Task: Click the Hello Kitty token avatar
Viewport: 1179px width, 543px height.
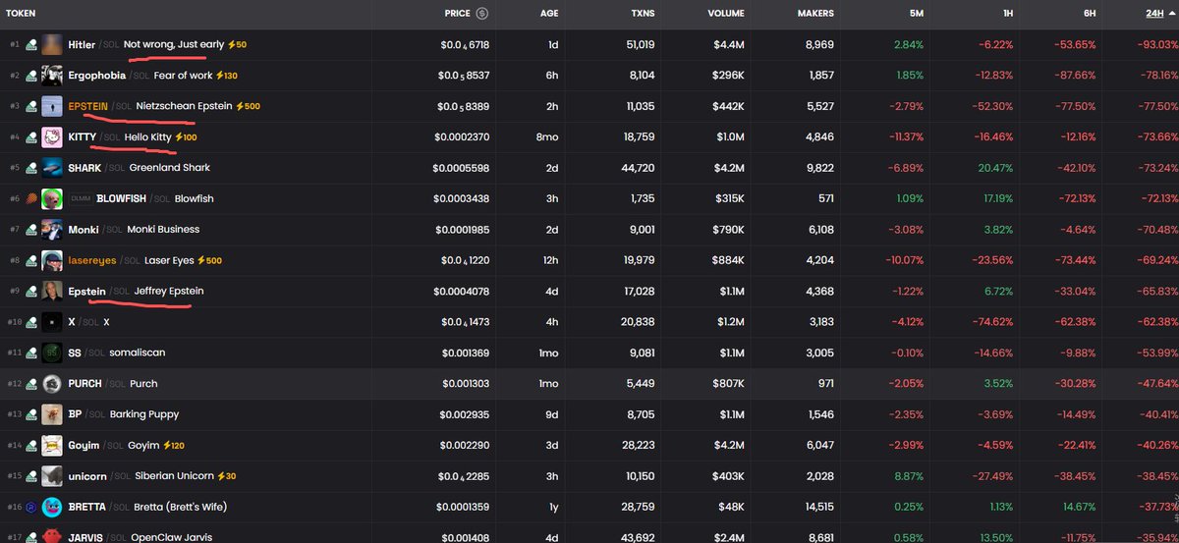Action: (52, 136)
